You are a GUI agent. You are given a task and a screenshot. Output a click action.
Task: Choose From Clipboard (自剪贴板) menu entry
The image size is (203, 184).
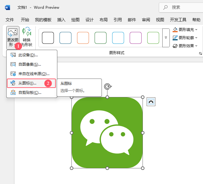(32, 93)
